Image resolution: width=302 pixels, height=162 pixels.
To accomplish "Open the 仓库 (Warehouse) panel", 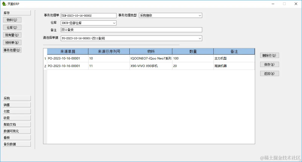I will [12, 27].
